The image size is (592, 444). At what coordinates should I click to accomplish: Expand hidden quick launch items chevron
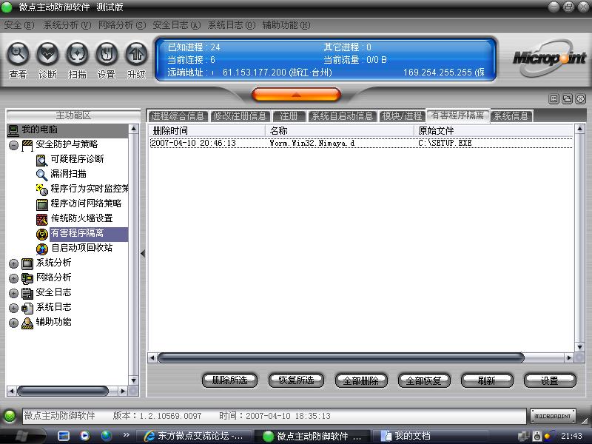tap(126, 435)
